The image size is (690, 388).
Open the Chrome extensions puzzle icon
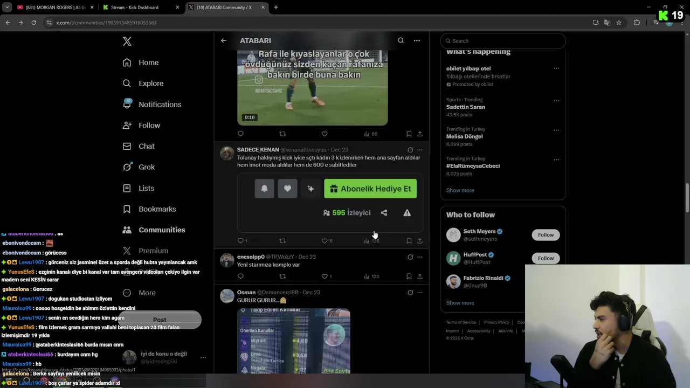[x=637, y=23]
